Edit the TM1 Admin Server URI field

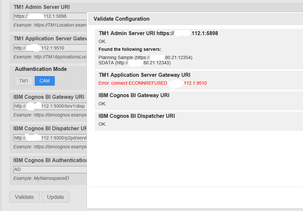point(50,16)
